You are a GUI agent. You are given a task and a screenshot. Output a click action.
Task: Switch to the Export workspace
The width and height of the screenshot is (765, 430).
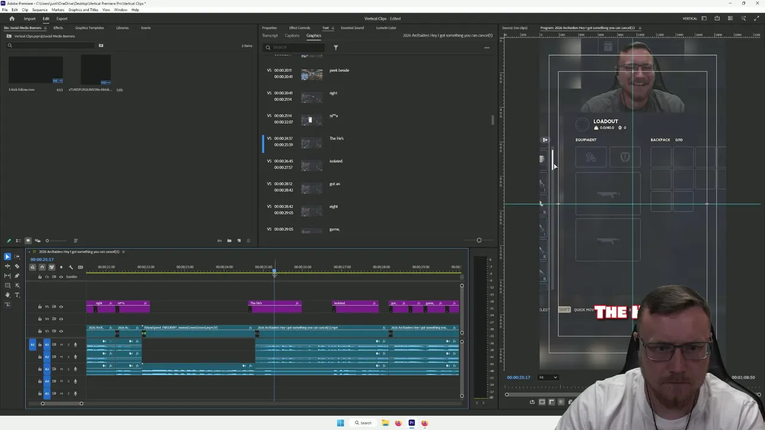click(x=62, y=19)
